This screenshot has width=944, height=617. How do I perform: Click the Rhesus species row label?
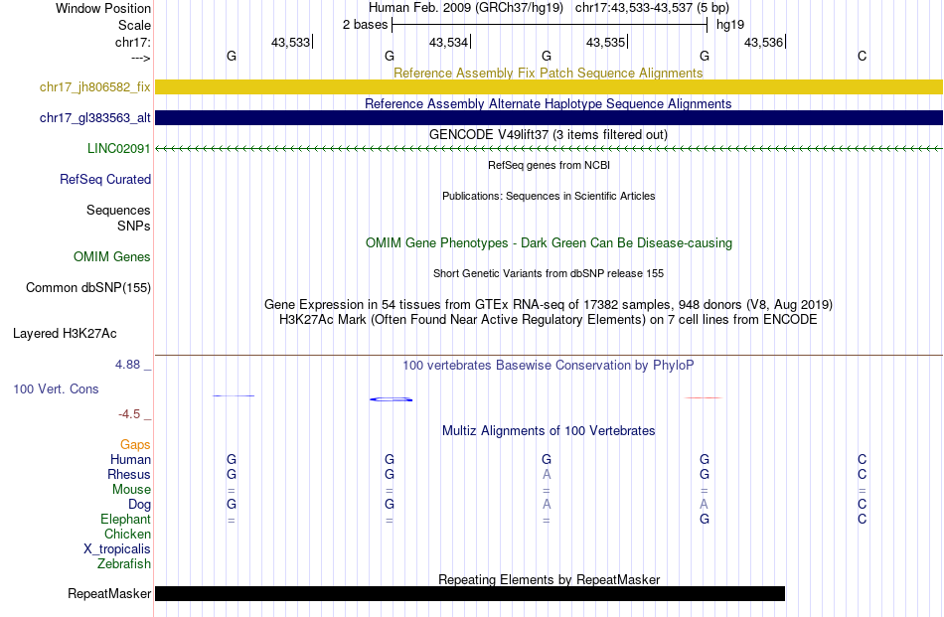point(129,475)
